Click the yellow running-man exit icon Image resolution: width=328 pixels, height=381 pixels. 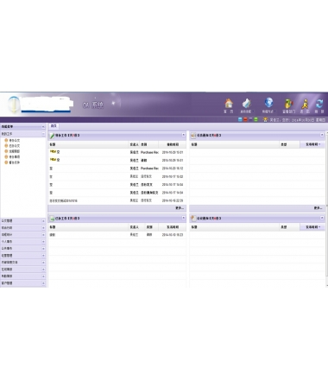305,104
